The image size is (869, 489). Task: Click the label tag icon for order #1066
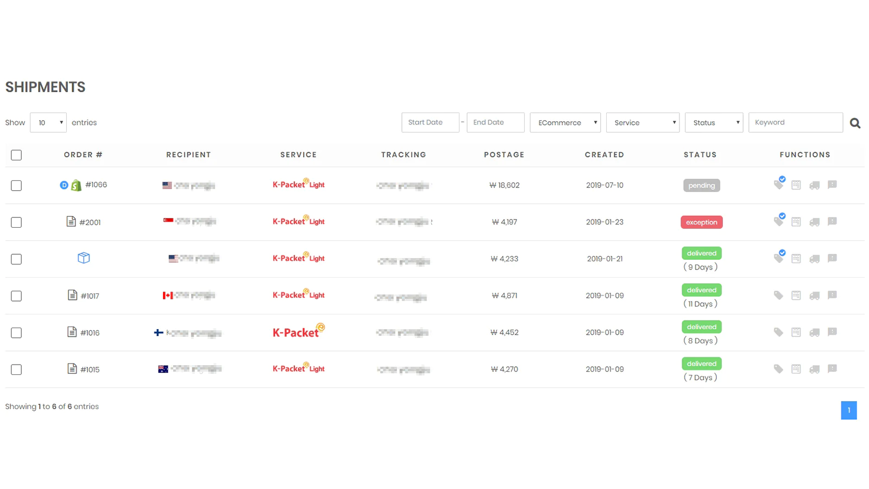[x=779, y=184]
